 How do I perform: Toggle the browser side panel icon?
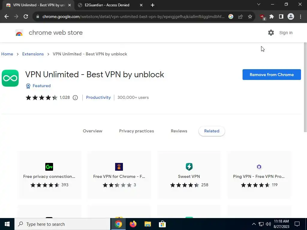point(281,17)
